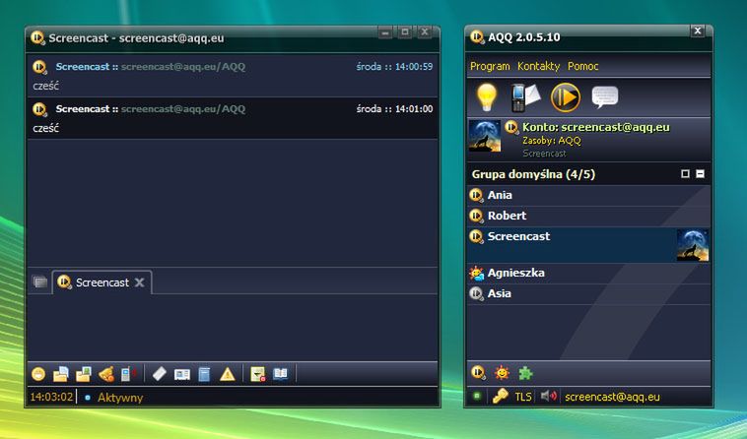Open the emoticon picker smiley icon
Viewport: 747px width, 439px height.
click(x=38, y=374)
